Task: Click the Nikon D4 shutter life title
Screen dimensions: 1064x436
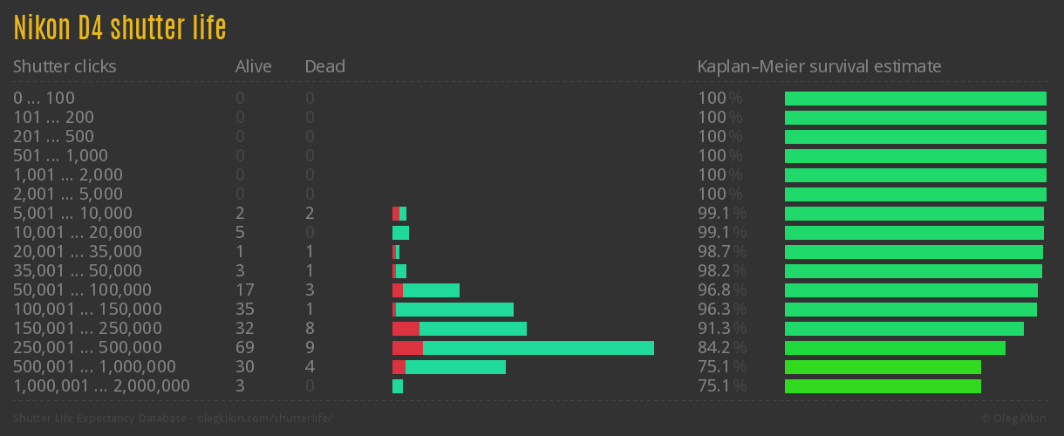Action: (x=119, y=28)
